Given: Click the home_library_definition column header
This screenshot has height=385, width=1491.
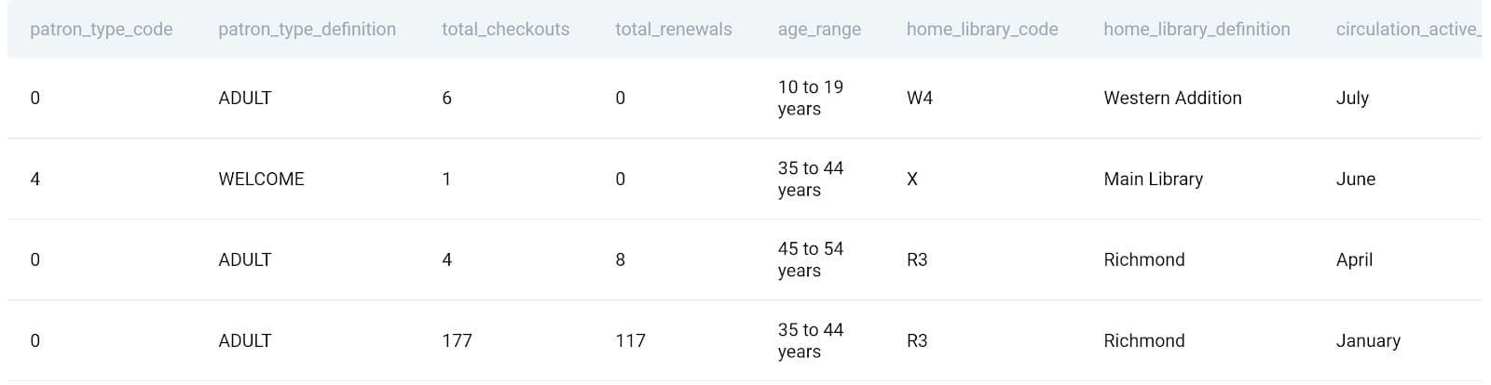Looking at the screenshot, I should coord(1197,30).
